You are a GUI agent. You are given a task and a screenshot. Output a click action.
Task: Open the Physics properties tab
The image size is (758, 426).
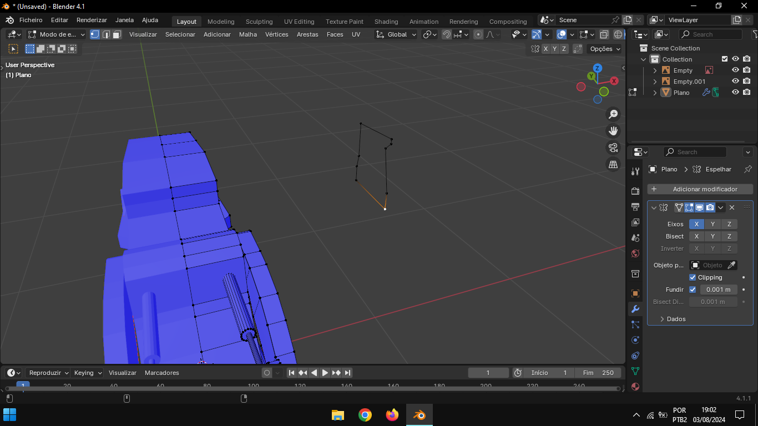[x=635, y=340]
